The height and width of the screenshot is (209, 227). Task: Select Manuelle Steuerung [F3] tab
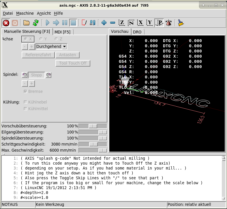27,31
